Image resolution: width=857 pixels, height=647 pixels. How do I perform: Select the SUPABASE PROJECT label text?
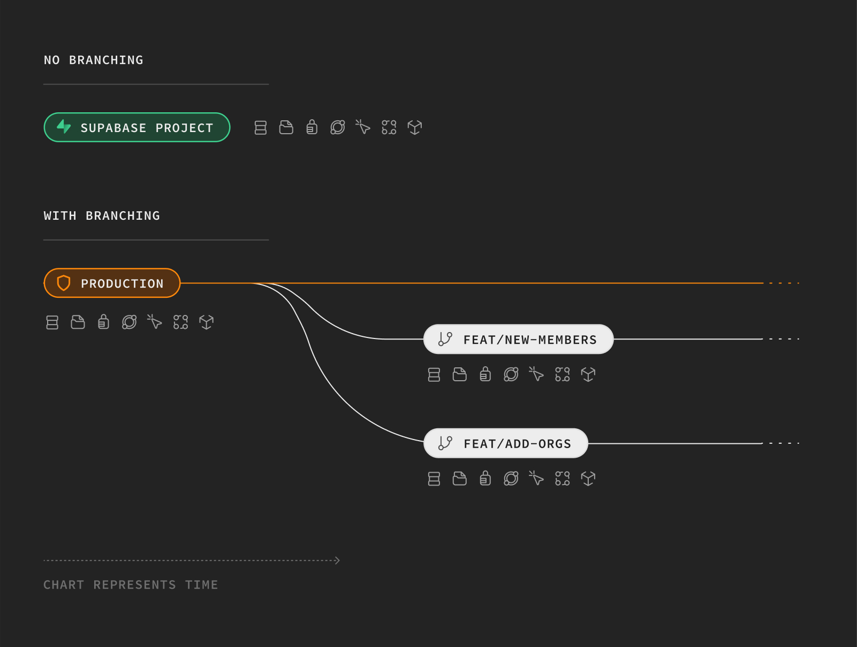point(147,128)
